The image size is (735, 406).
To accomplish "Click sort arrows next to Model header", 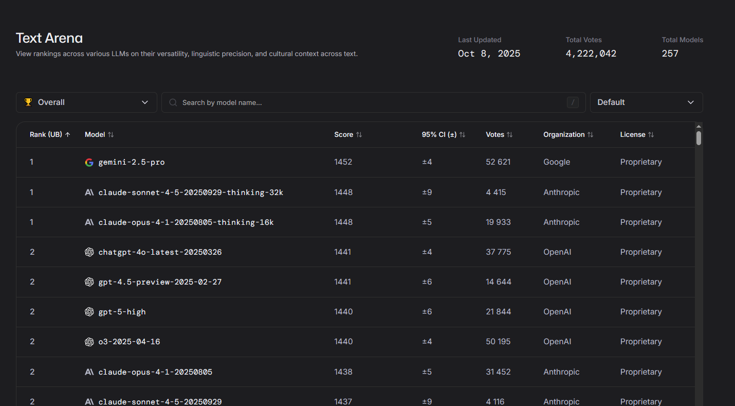I will 111,135.
